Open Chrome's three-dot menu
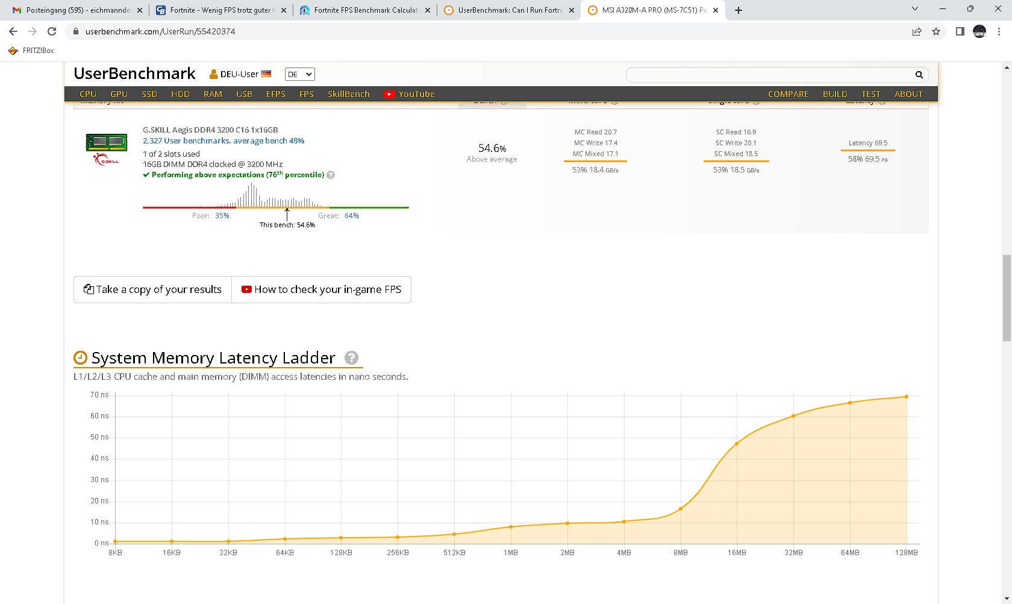 coord(999,31)
